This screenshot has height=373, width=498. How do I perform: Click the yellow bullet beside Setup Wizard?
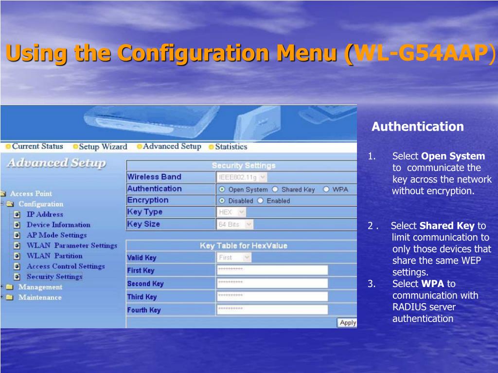click(75, 147)
